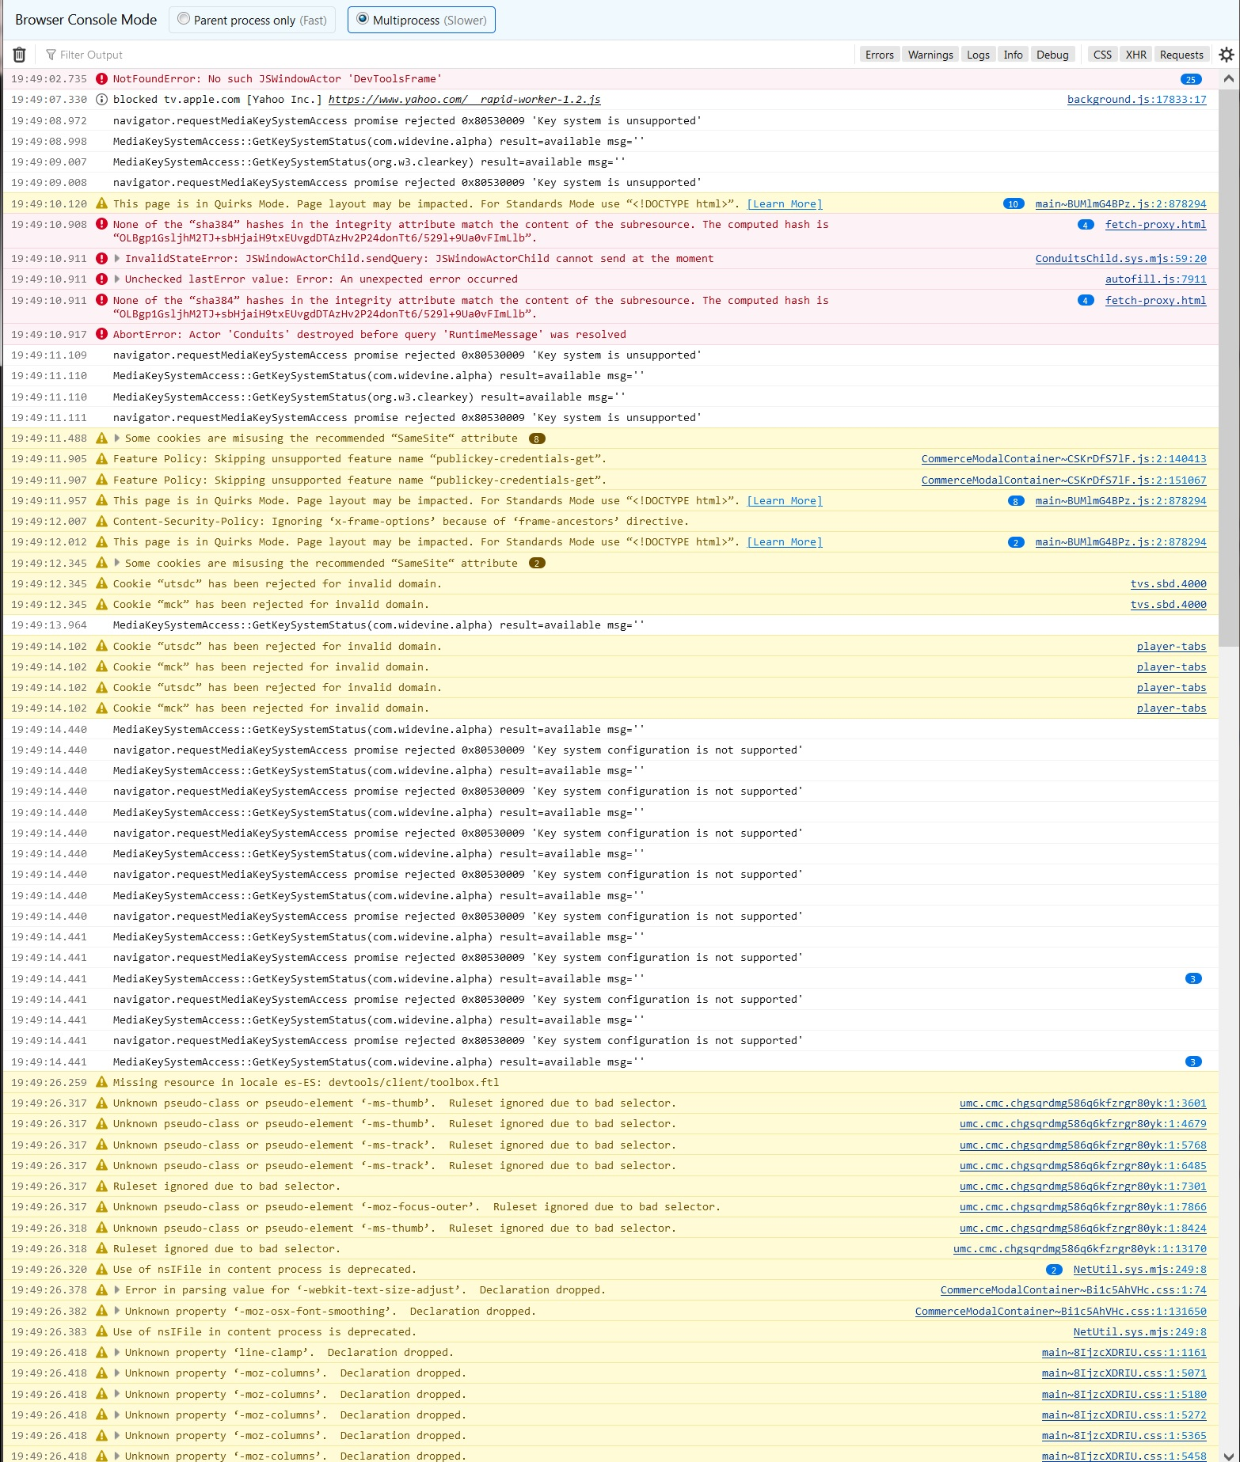Expand SameSite cookies group at 19:49:12.345

click(117, 564)
